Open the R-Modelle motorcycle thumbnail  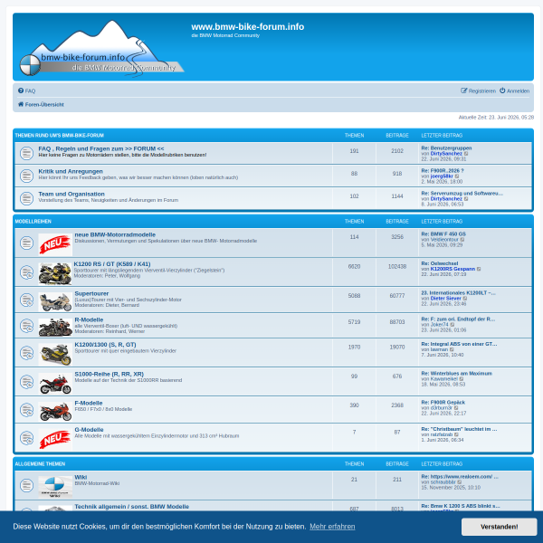pyautogui.click(x=55, y=328)
